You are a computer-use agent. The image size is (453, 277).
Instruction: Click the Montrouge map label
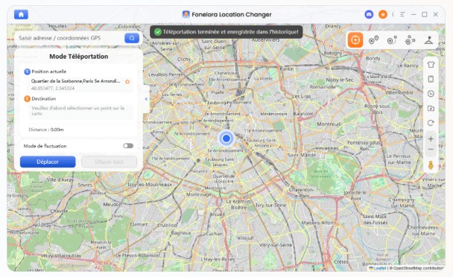pos(199,194)
